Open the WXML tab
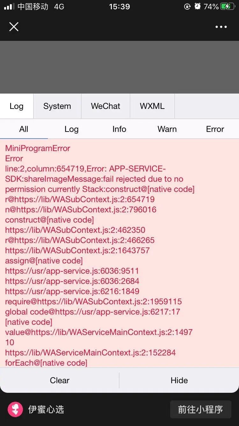Viewport: 239px width, 426px height. coord(152,106)
